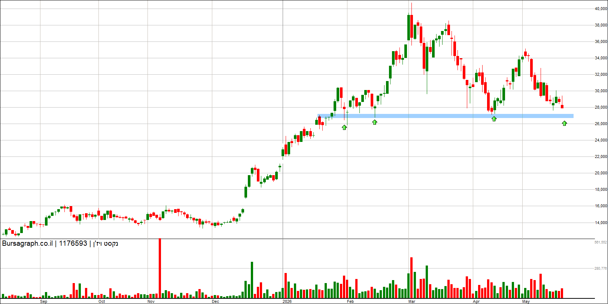This screenshot has width=608, height=304.
Task: Click the Bursagraph.co.il site name text
Action: pyautogui.click(x=27, y=243)
